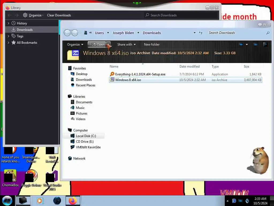Open Explorer's Organize menu
Image resolution: width=274 pixels, height=206 pixels.
point(75,45)
